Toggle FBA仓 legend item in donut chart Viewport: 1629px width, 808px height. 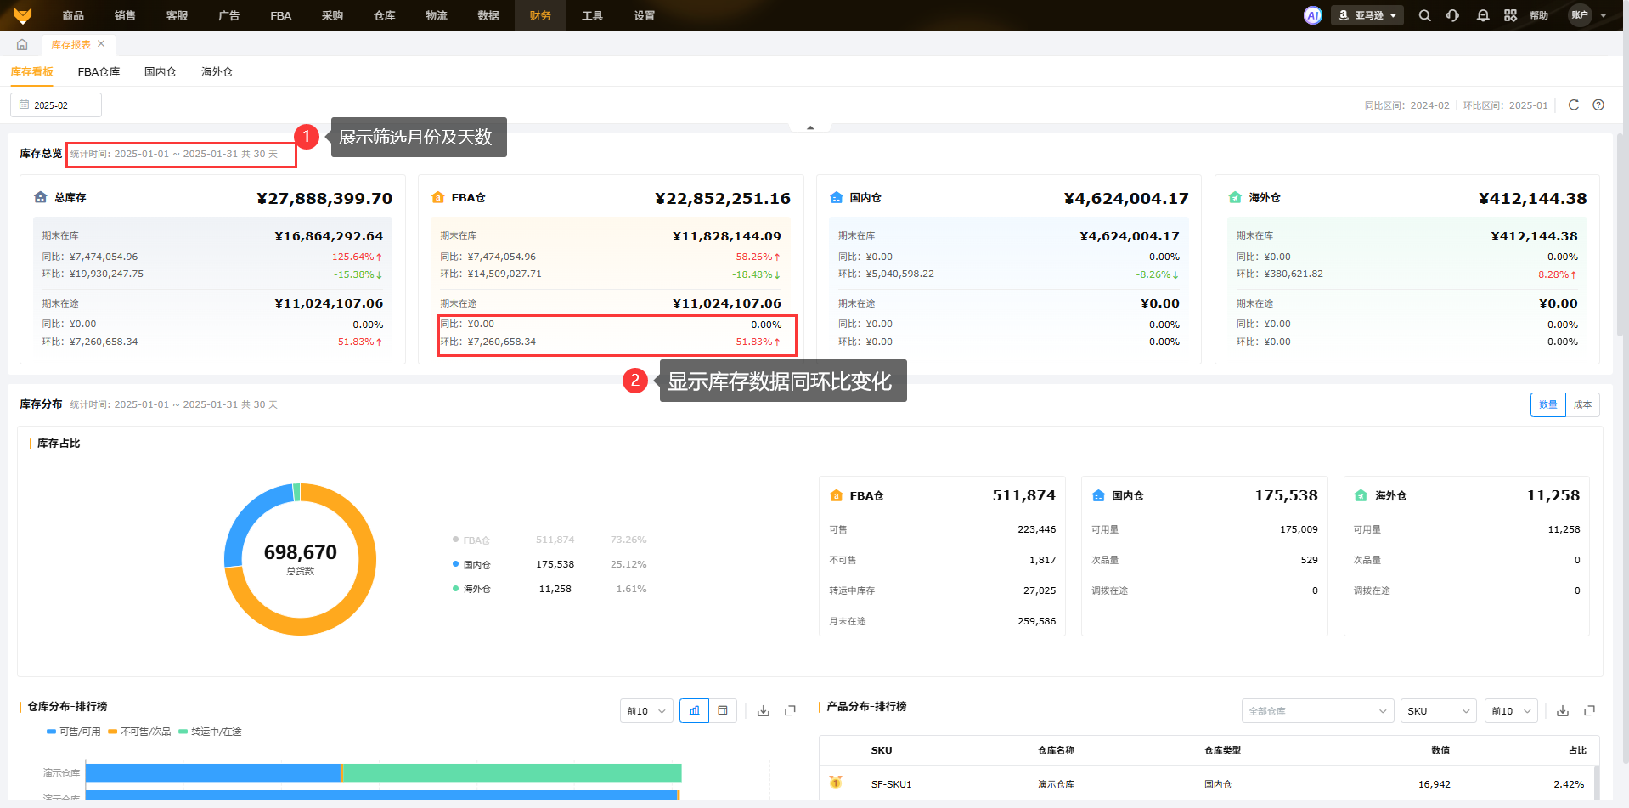(476, 540)
